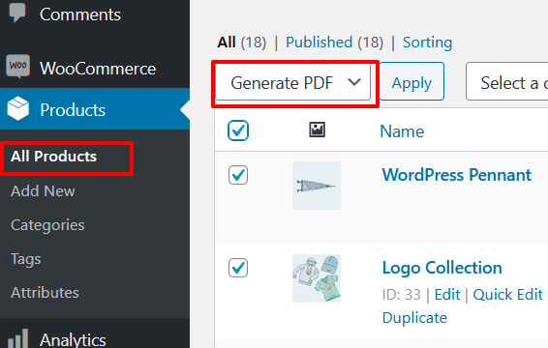The width and height of the screenshot is (548, 348).
Task: Click Edit under Logo Collection
Action: click(x=447, y=295)
